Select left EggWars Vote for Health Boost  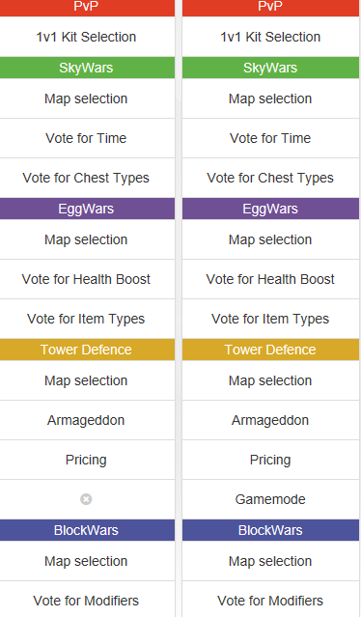[86, 279]
